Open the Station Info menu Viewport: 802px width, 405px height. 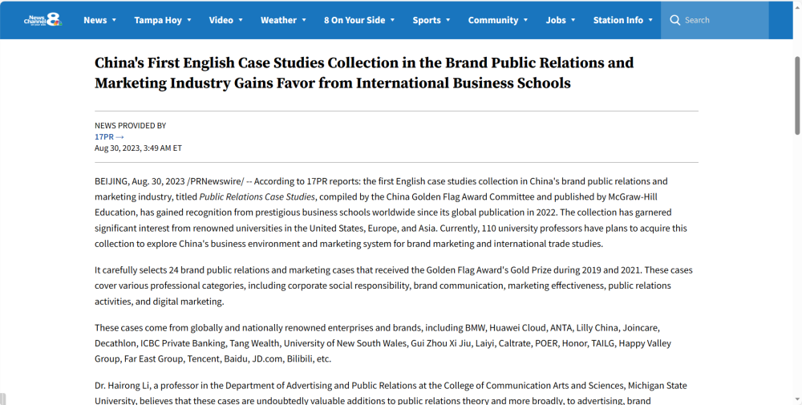tap(618, 20)
